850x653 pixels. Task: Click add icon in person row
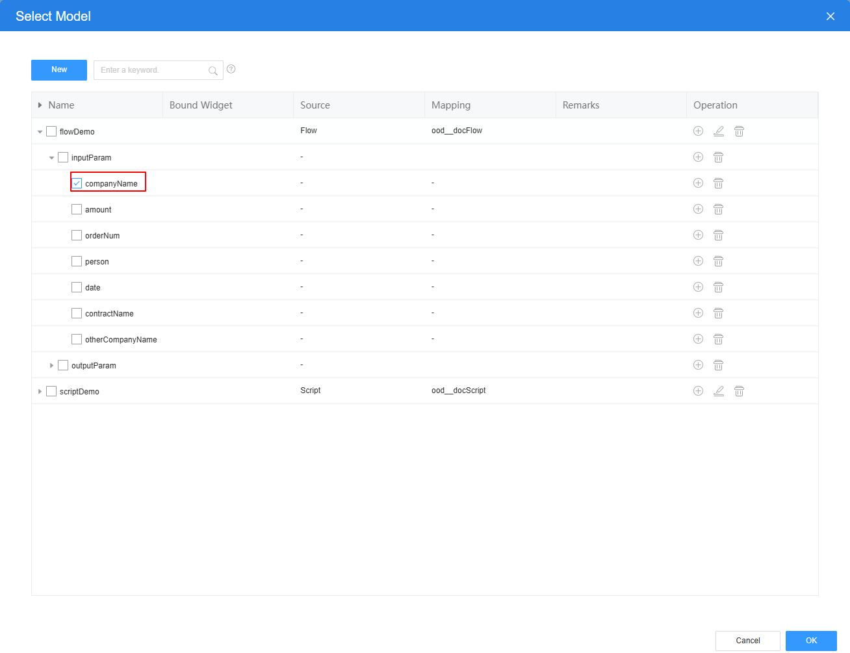[x=698, y=261]
